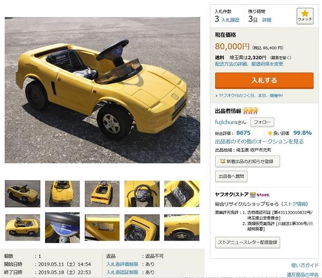Register for new listing notifications with bell button

pos(247,162)
